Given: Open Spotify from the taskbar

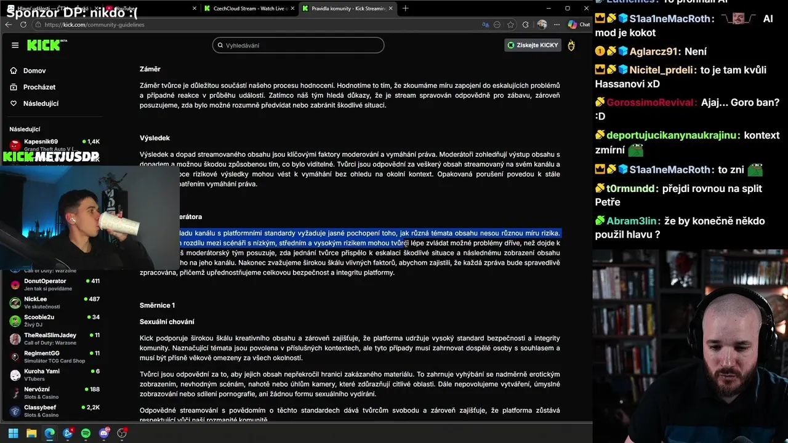Looking at the screenshot, I should tap(86, 433).
